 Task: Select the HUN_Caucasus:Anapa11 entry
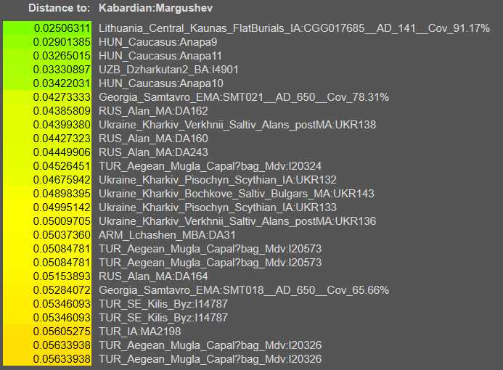(160, 56)
